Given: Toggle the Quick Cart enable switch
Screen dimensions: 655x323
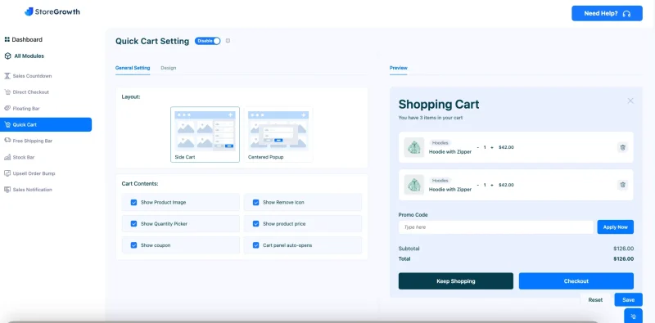Looking at the screenshot, I should (208, 41).
